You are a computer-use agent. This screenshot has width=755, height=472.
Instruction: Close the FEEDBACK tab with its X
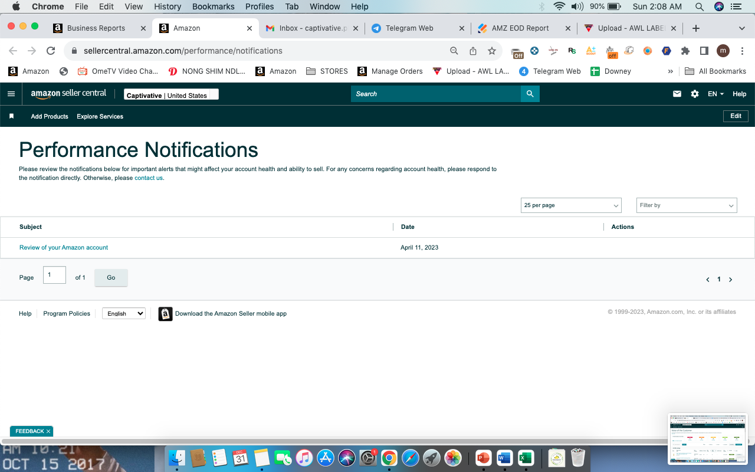pos(48,431)
